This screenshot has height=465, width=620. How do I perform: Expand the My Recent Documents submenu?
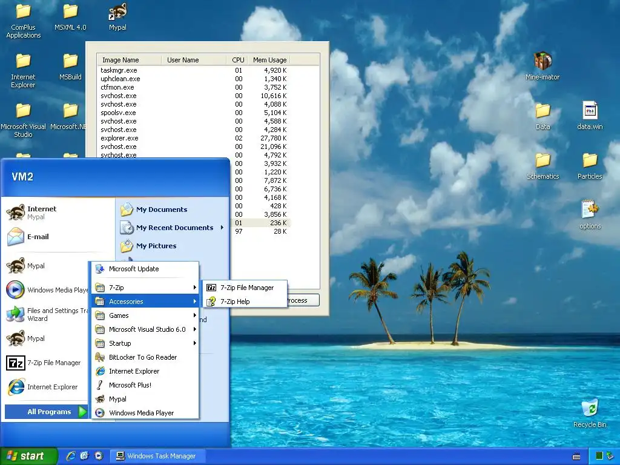(173, 228)
